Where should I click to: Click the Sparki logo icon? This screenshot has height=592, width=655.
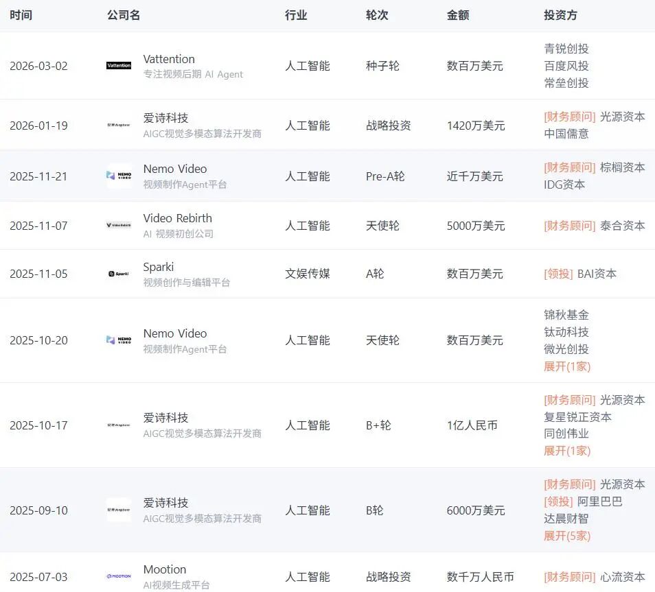click(x=119, y=274)
